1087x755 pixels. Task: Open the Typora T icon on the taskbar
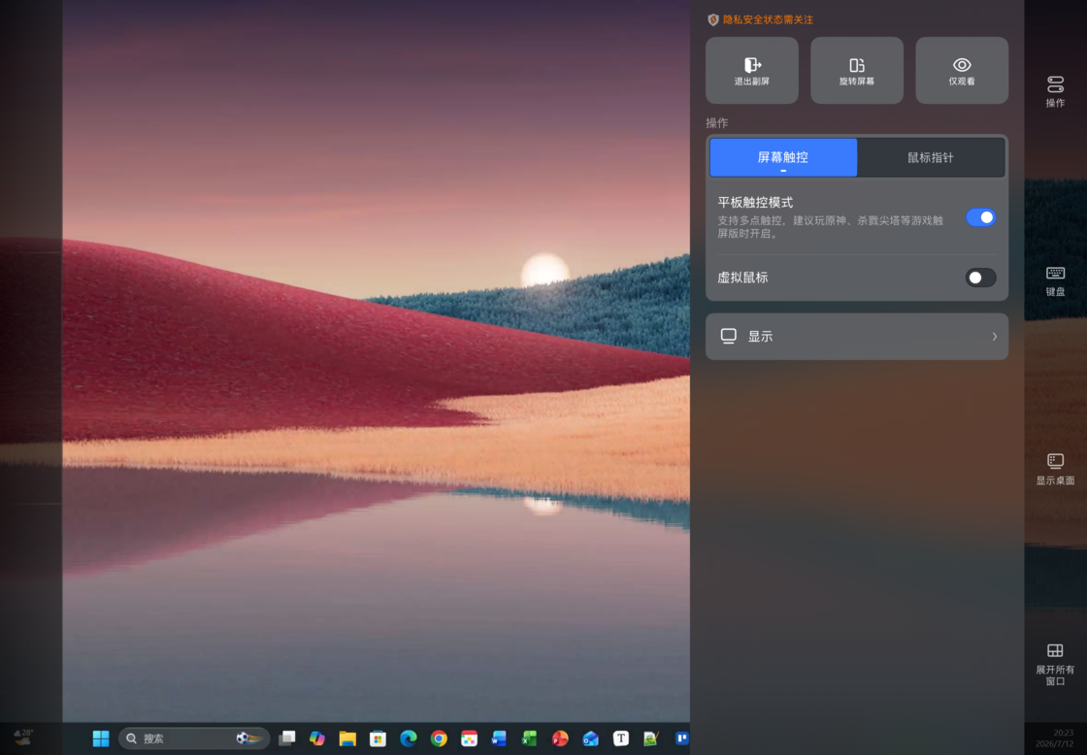tap(621, 739)
